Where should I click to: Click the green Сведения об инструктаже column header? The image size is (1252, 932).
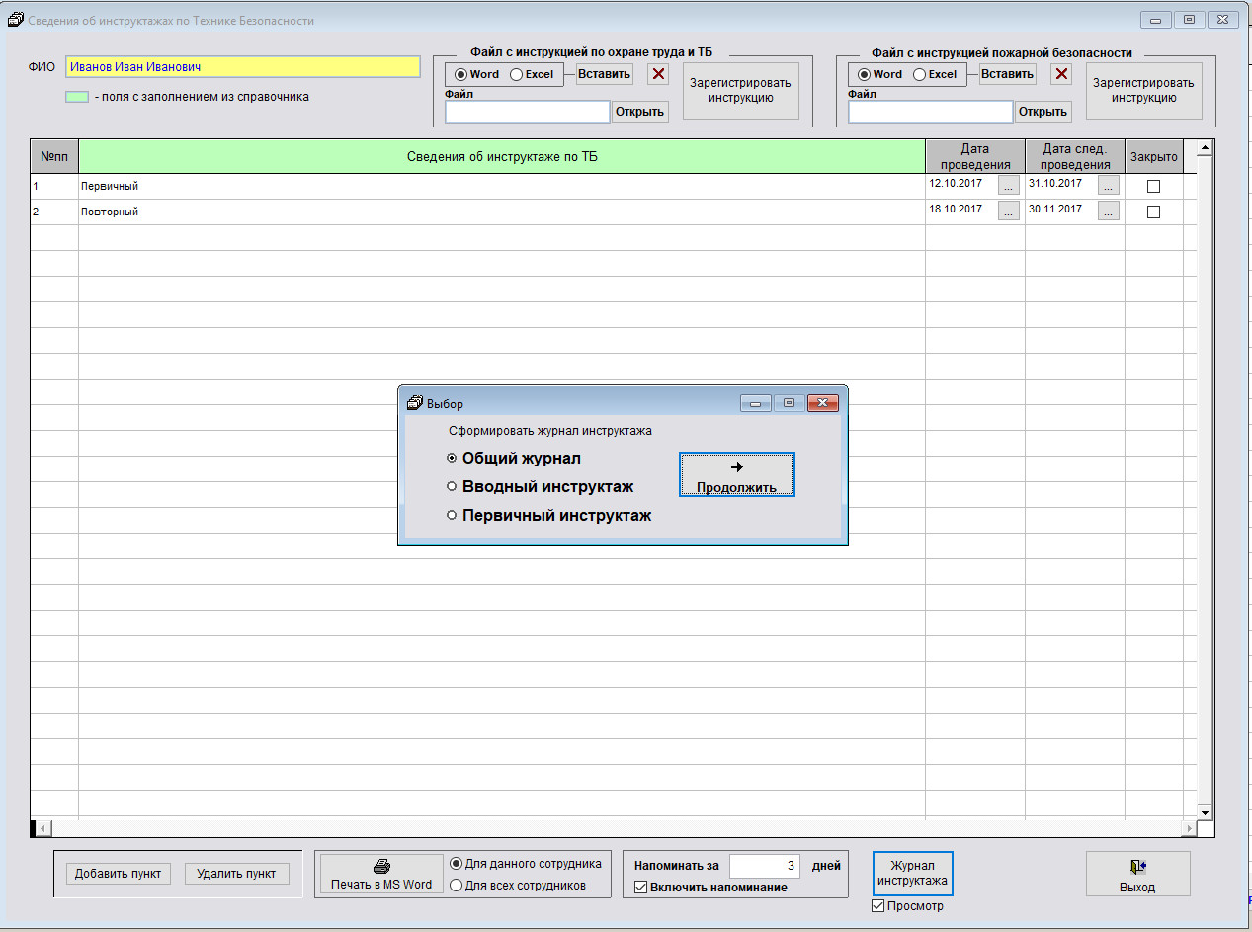coord(501,157)
